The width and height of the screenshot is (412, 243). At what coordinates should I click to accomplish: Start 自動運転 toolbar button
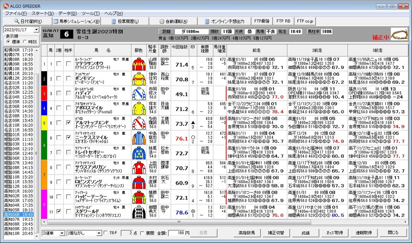pyautogui.click(x=173, y=21)
